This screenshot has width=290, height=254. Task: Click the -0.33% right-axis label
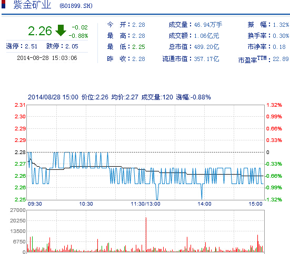pos(273,164)
